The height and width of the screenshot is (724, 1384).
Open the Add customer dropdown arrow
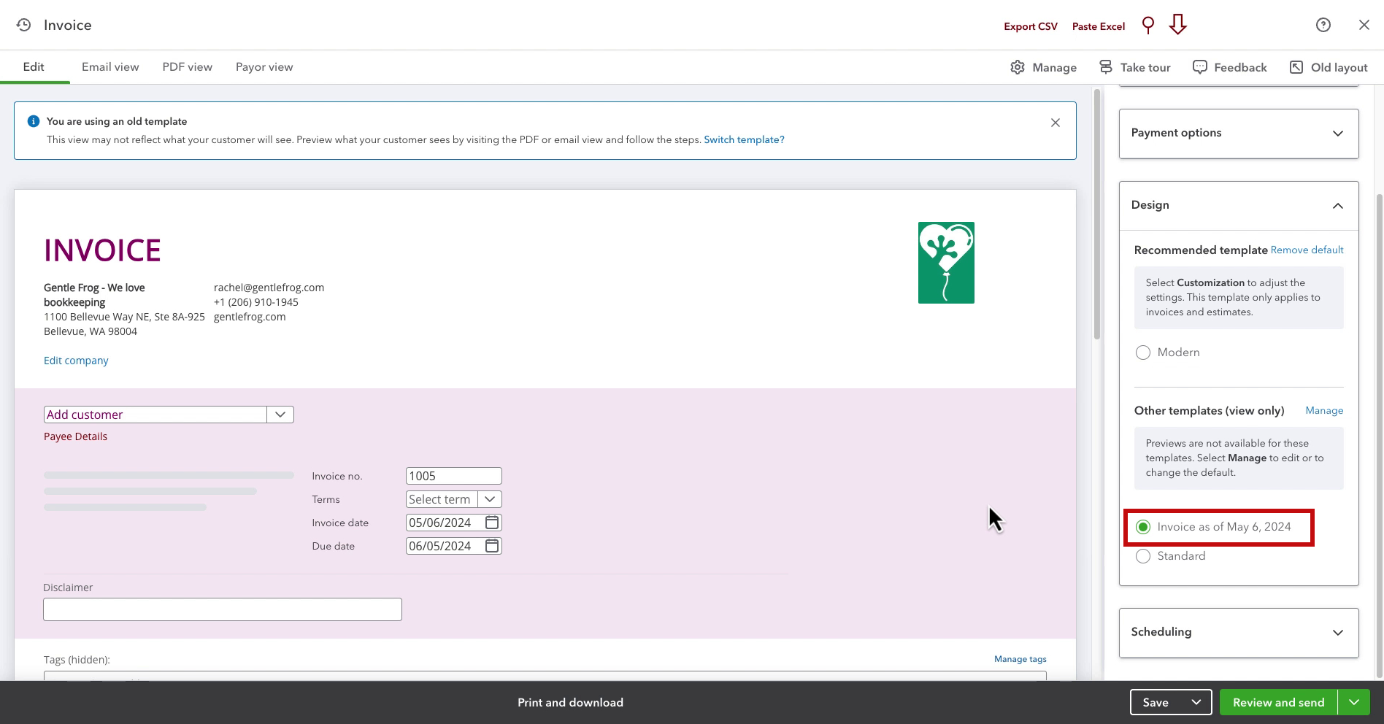(x=280, y=415)
